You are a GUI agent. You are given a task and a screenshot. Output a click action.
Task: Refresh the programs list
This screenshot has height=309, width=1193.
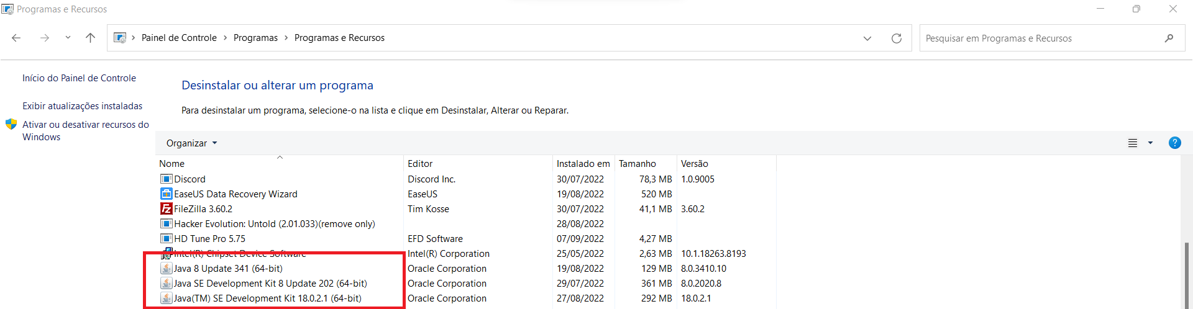pyautogui.click(x=897, y=38)
